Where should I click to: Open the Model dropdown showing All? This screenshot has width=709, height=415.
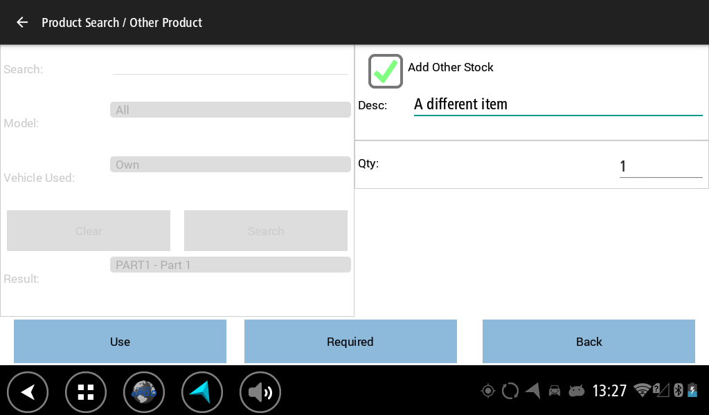click(230, 110)
